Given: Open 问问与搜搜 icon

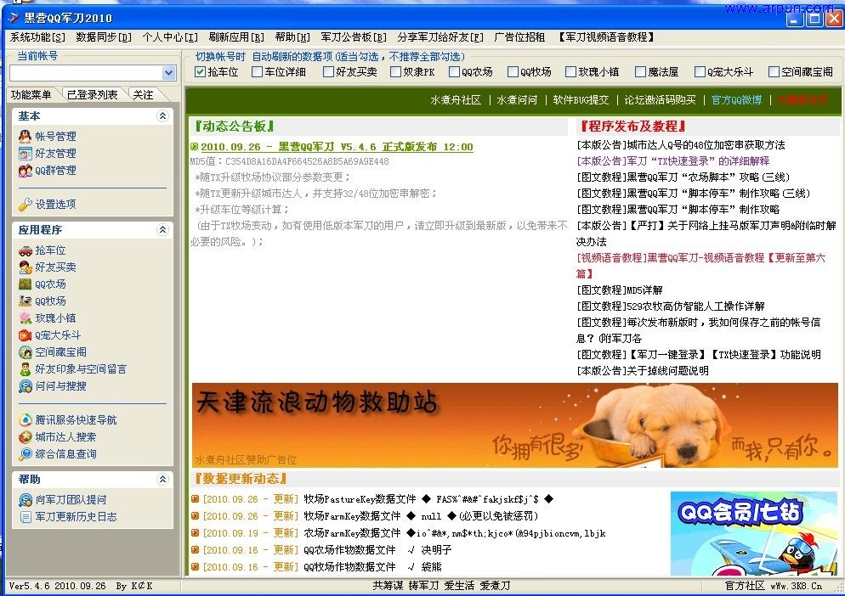Looking at the screenshot, I should point(26,386).
